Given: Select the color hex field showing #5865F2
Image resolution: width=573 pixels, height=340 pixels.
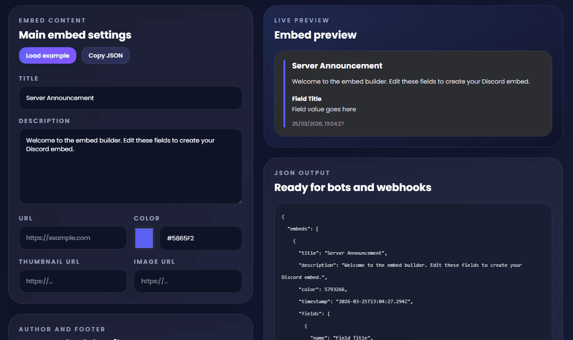Looking at the screenshot, I should pos(200,238).
